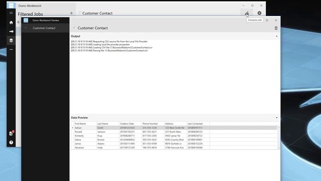Click the Data Preview table vertical scrollbar
Viewport: 321px width, 181px height.
coord(278,137)
